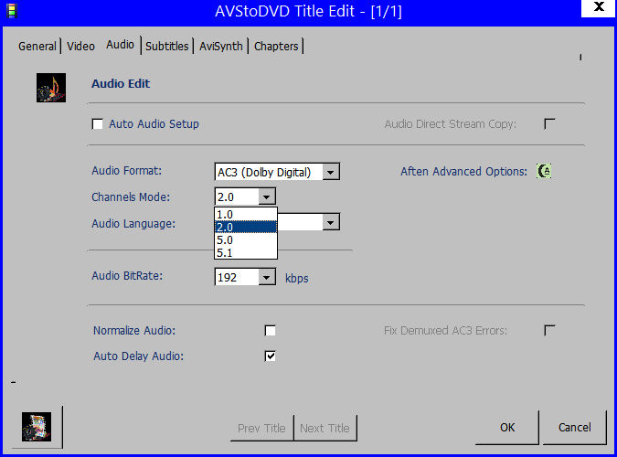The height and width of the screenshot is (457, 617).
Task: Switch to the Video tab
Action: coord(80,46)
